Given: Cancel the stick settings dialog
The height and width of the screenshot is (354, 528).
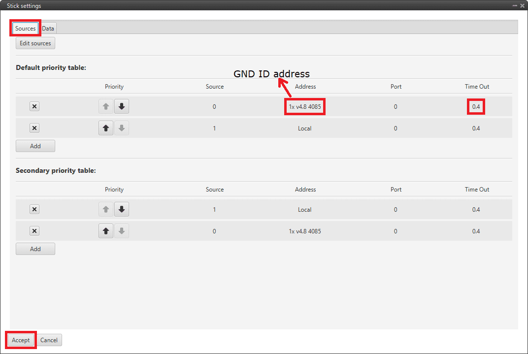Looking at the screenshot, I should click(49, 340).
